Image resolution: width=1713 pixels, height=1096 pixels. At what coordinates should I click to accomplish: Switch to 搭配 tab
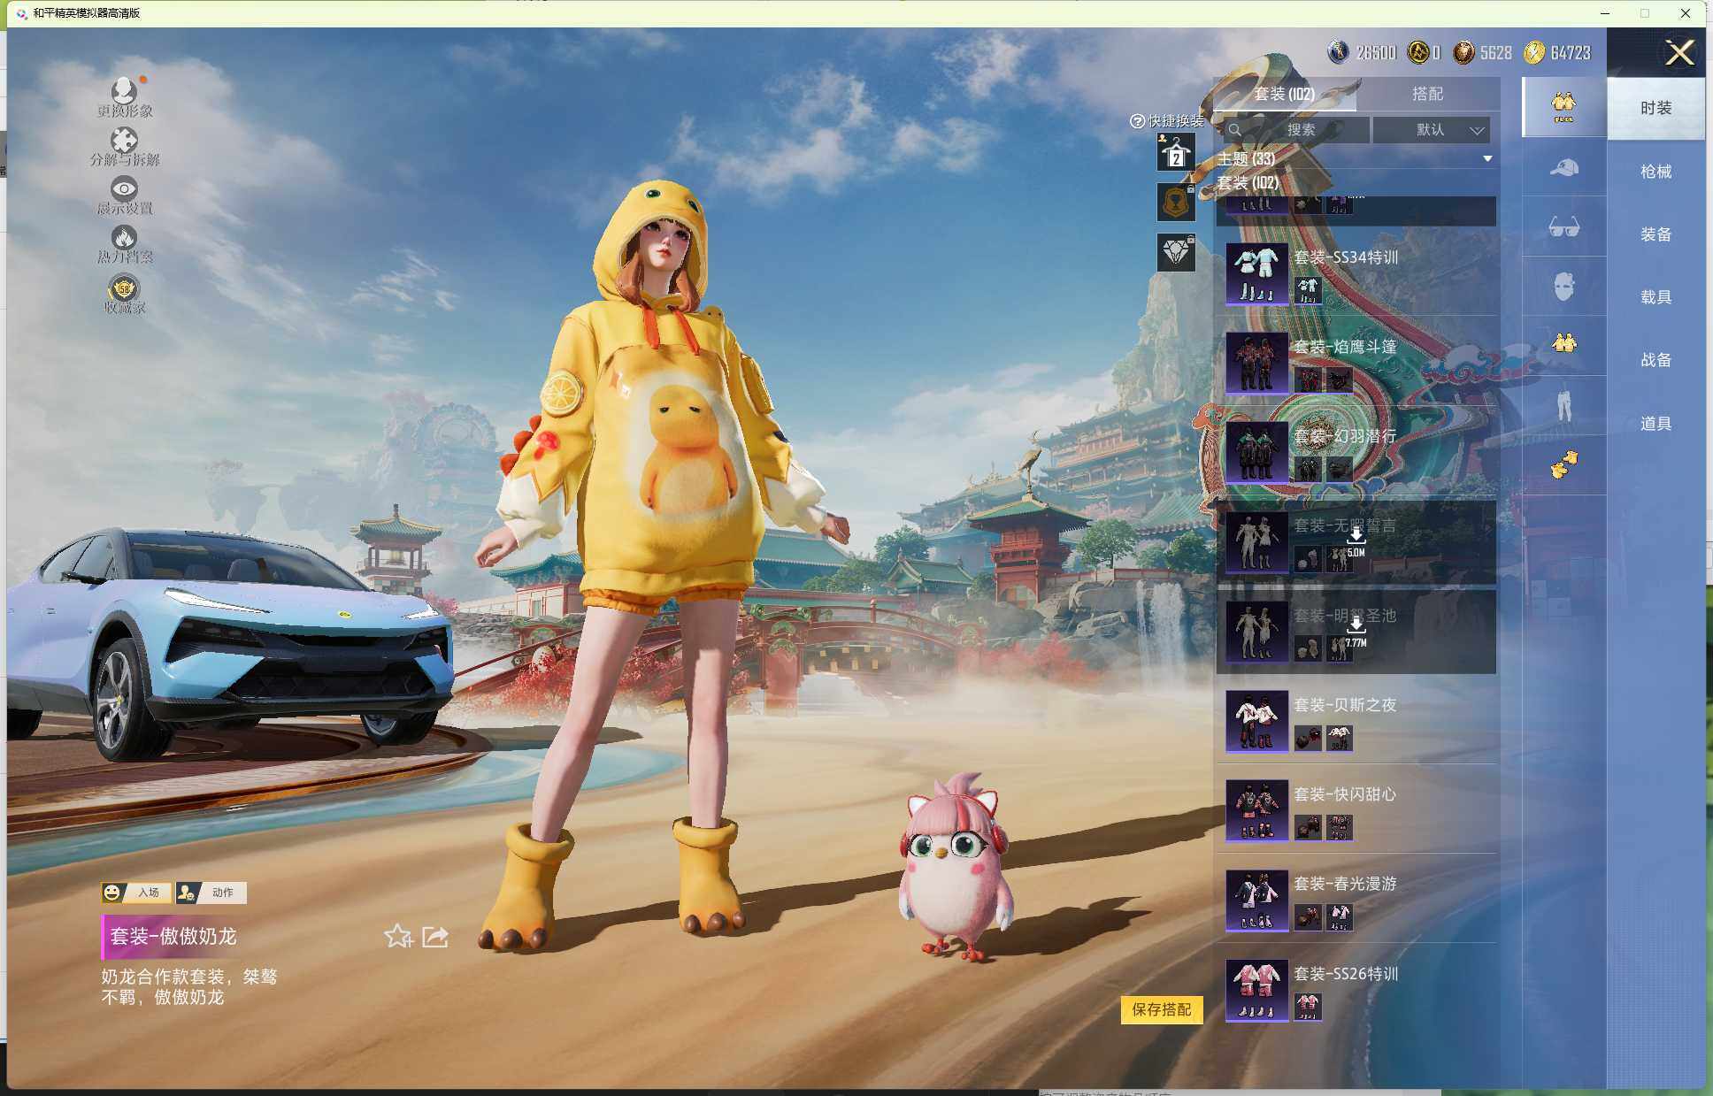1426,94
